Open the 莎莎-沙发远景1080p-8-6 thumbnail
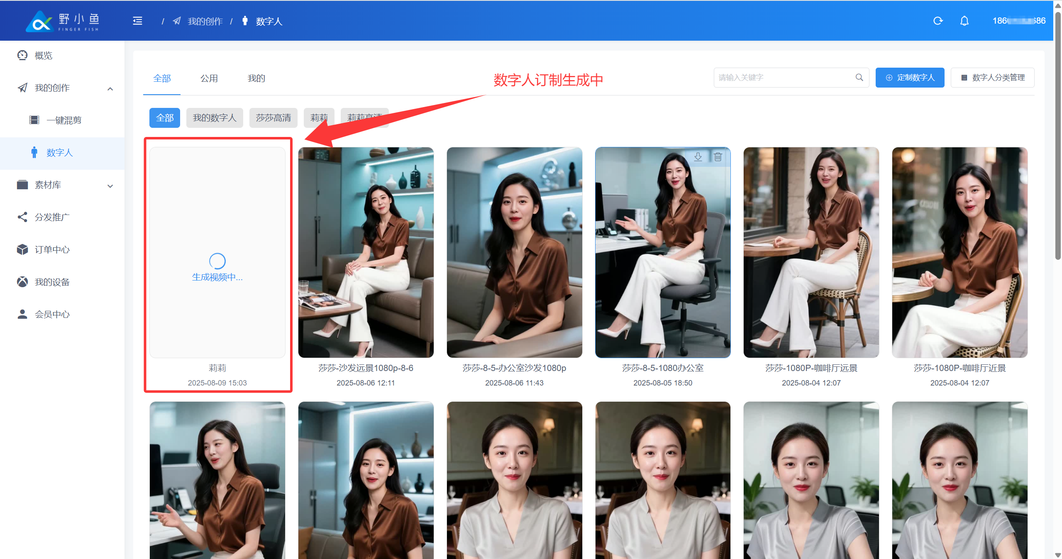The height and width of the screenshot is (559, 1062). [x=366, y=252]
